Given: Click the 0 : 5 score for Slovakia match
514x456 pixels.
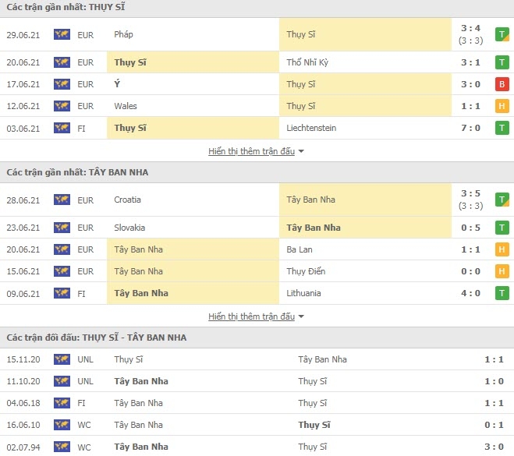Looking at the screenshot, I should (x=470, y=228).
